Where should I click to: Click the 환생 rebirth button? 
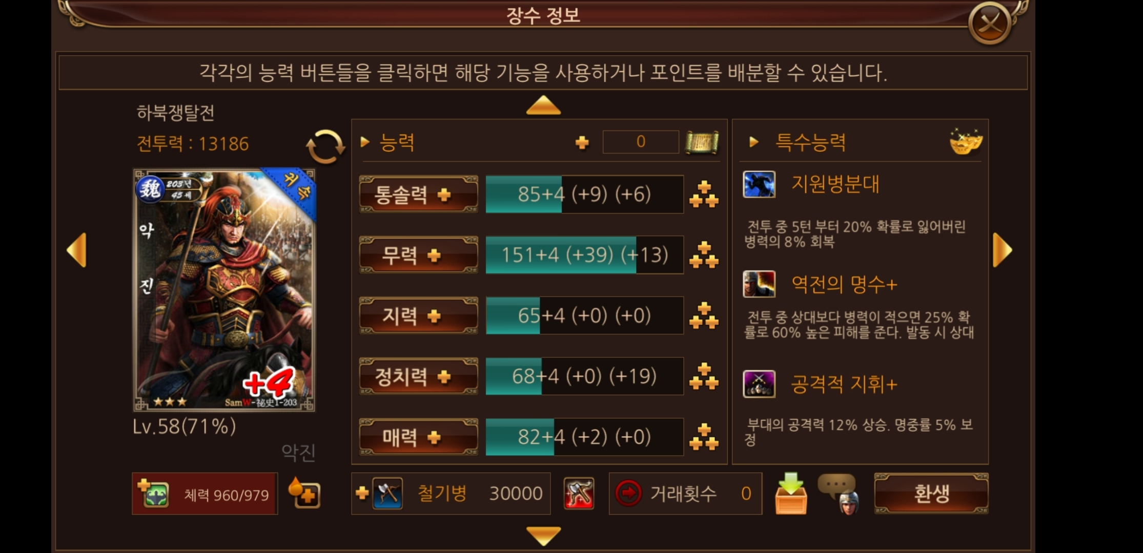931,494
